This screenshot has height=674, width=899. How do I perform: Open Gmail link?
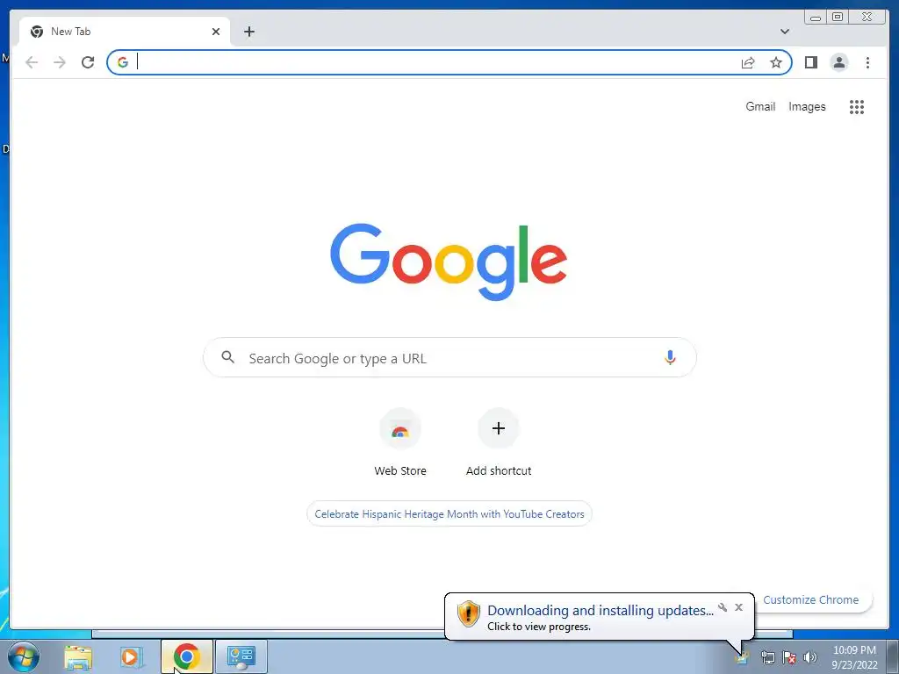click(x=760, y=106)
